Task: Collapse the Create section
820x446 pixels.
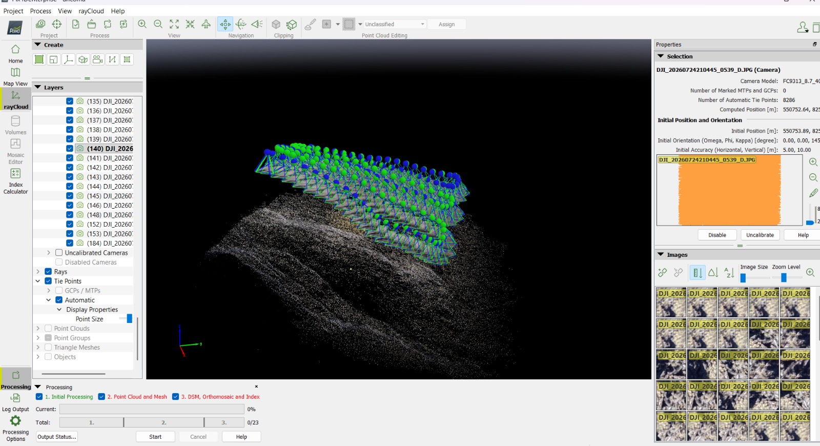Action: click(x=38, y=45)
